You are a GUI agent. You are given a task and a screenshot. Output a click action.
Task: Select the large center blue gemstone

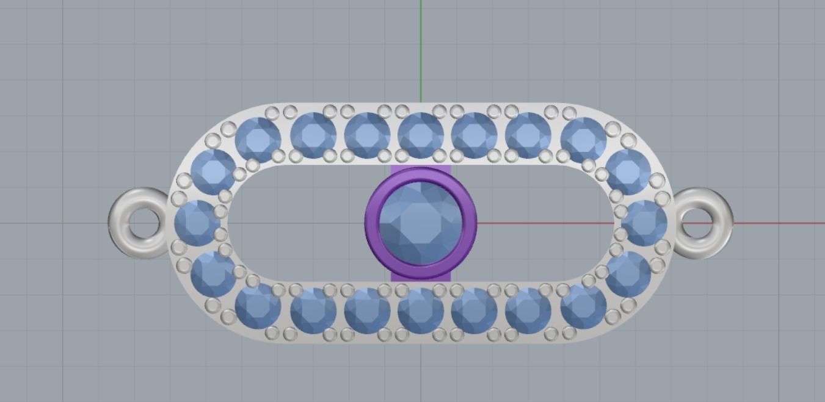pyautogui.click(x=421, y=223)
